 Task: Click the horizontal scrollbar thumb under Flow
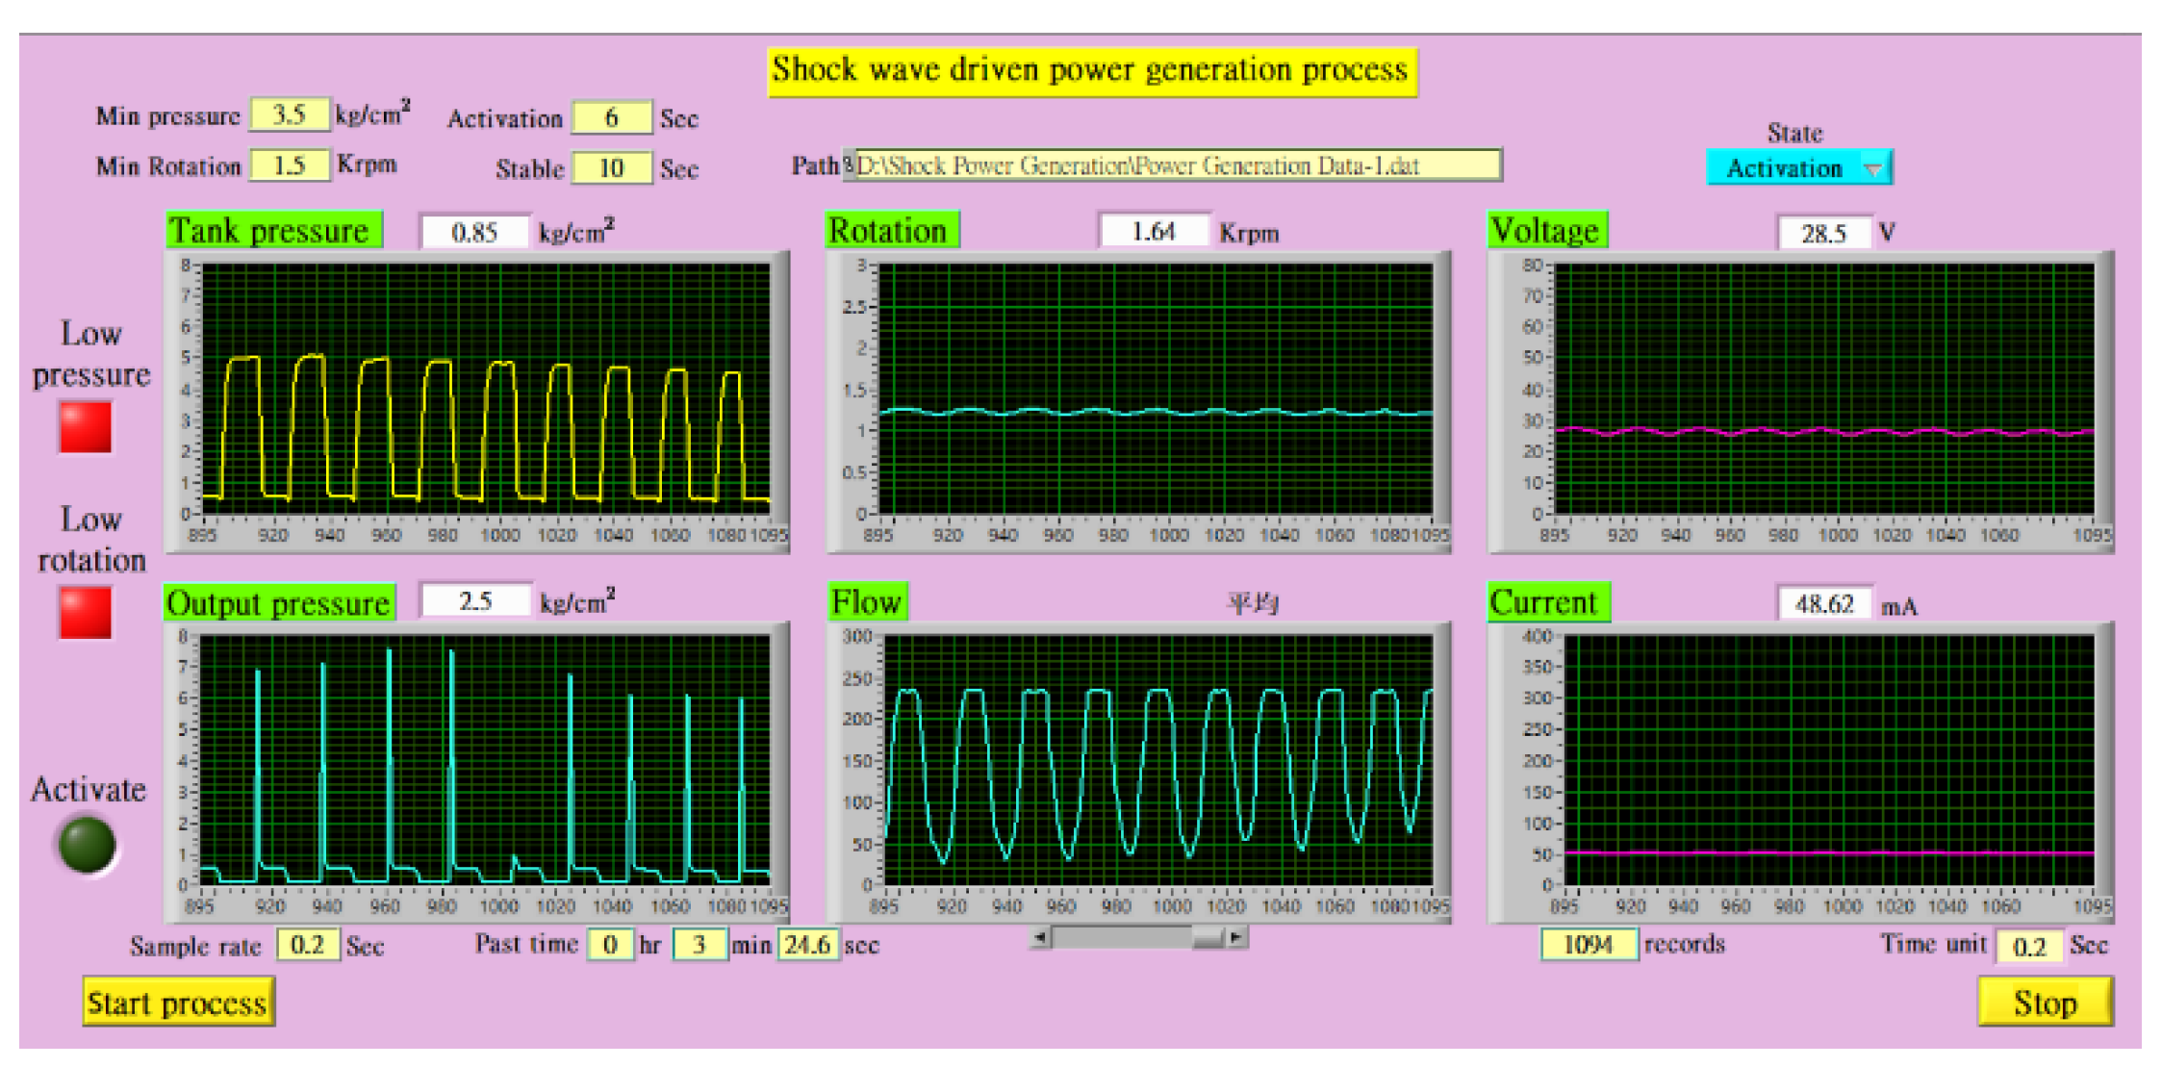1207,936
